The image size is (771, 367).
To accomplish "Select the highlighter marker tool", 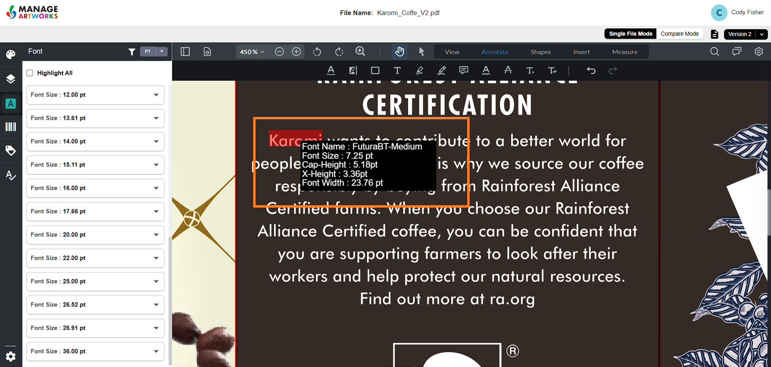I will pyautogui.click(x=419, y=71).
